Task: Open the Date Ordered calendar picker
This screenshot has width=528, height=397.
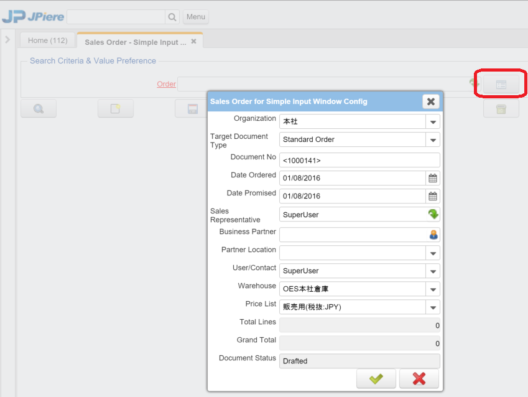Action: (x=433, y=178)
